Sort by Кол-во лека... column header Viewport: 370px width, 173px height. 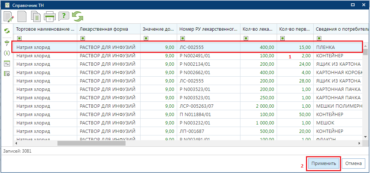pyautogui.click(x=258, y=29)
